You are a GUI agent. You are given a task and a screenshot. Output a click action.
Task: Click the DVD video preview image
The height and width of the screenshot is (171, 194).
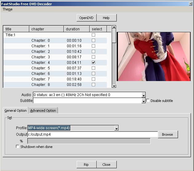pyautogui.click(x=154, y=56)
